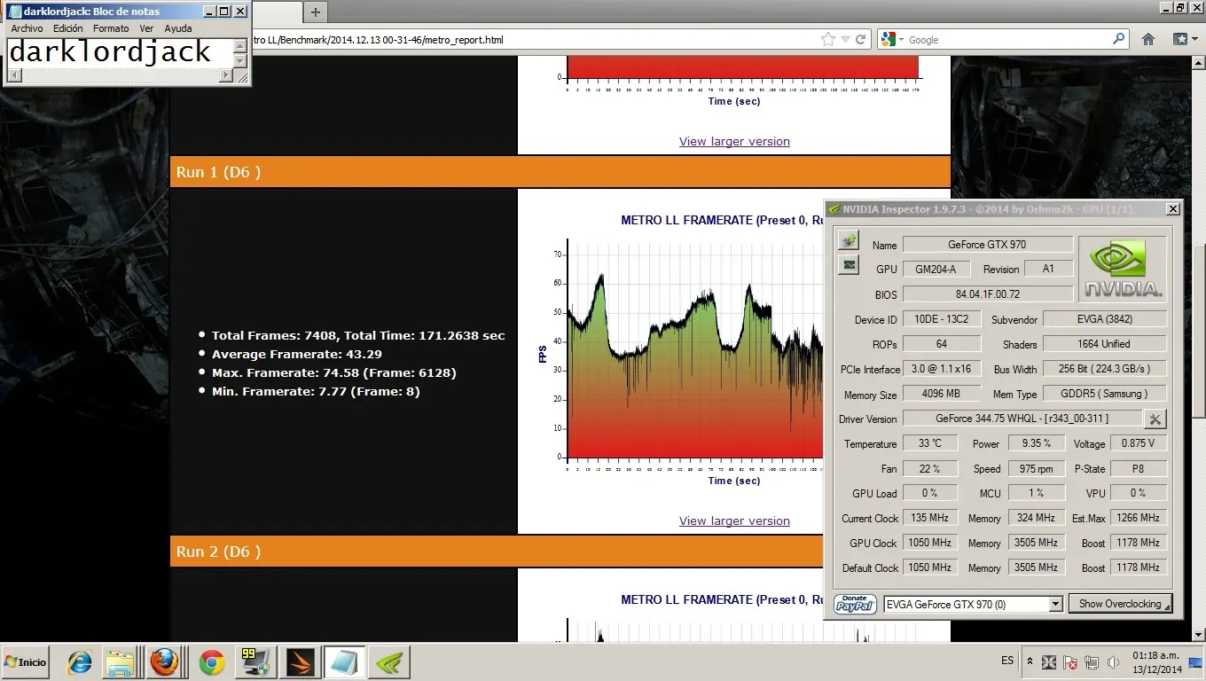Open Ver menu in Notepad
This screenshot has height=681, width=1206.
point(146,28)
